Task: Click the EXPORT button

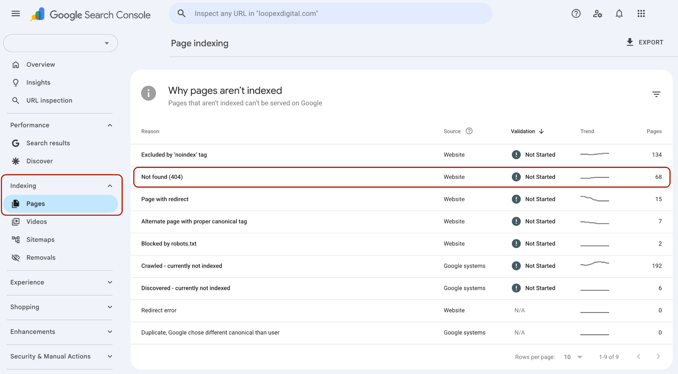Action: [645, 42]
